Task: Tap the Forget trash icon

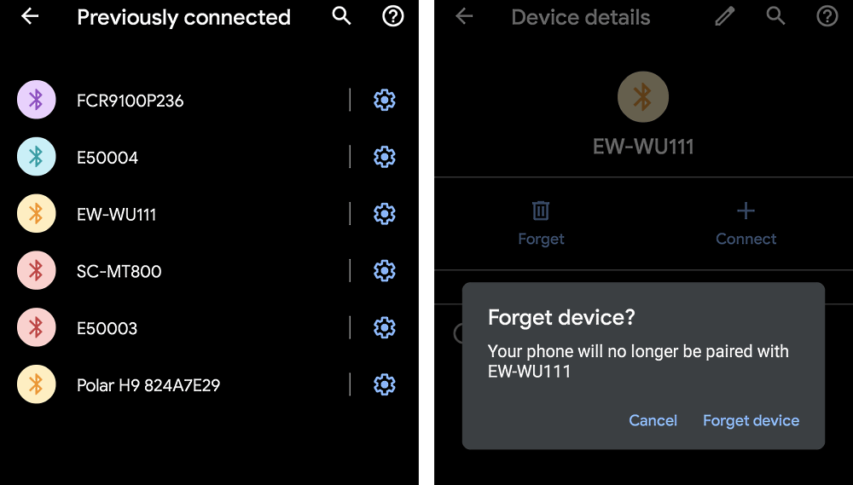Action: 541,211
